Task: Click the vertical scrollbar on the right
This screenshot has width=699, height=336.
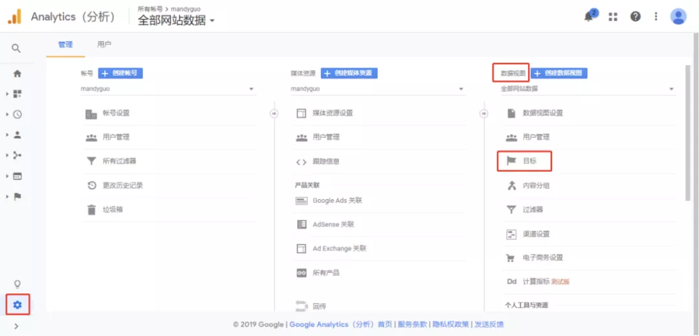Action: pos(687,129)
